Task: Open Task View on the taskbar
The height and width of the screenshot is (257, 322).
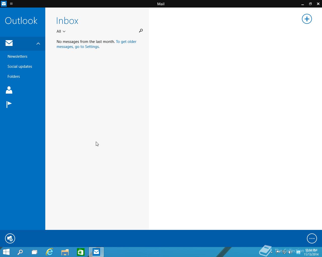Action: click(x=34, y=252)
